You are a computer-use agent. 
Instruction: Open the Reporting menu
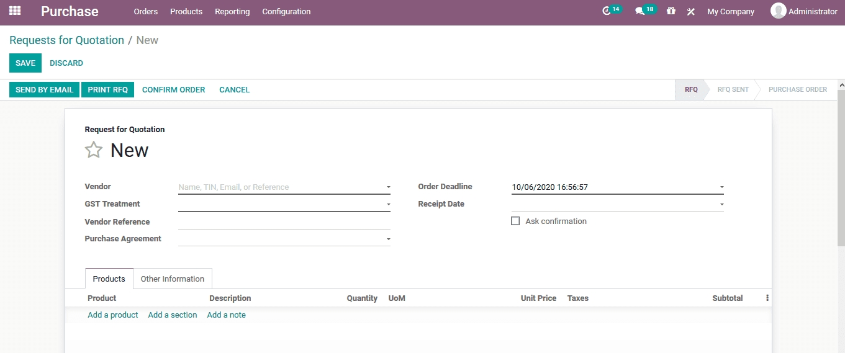232,12
